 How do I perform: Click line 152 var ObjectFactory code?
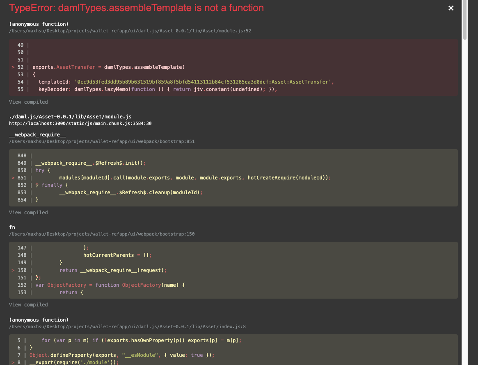[x=109, y=285]
